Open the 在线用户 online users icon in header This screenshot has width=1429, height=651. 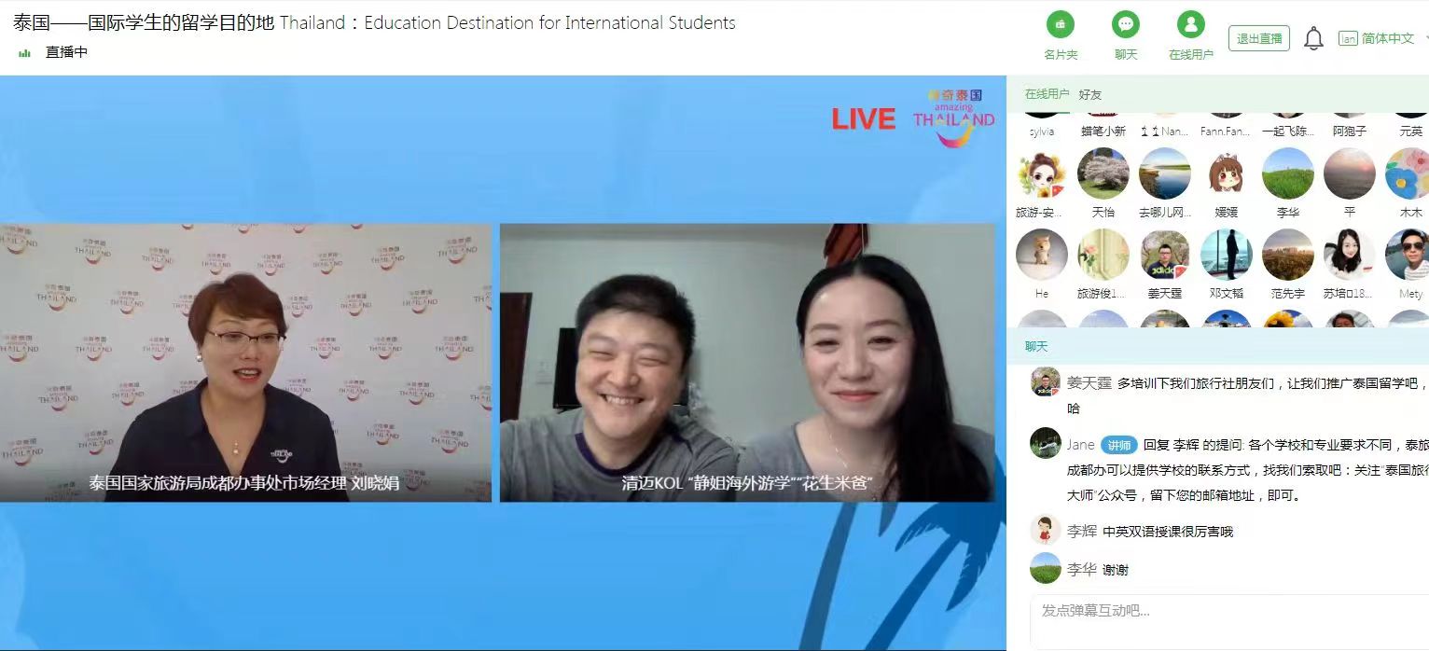click(1191, 25)
